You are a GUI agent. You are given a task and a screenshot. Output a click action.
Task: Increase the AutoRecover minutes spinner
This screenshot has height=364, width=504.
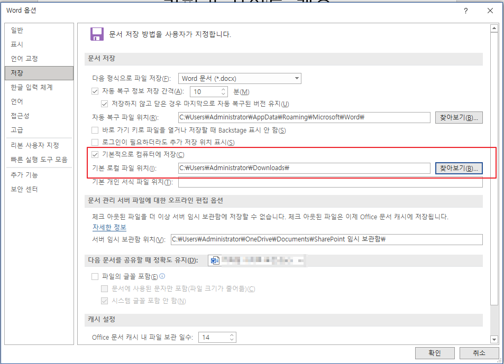point(223,89)
